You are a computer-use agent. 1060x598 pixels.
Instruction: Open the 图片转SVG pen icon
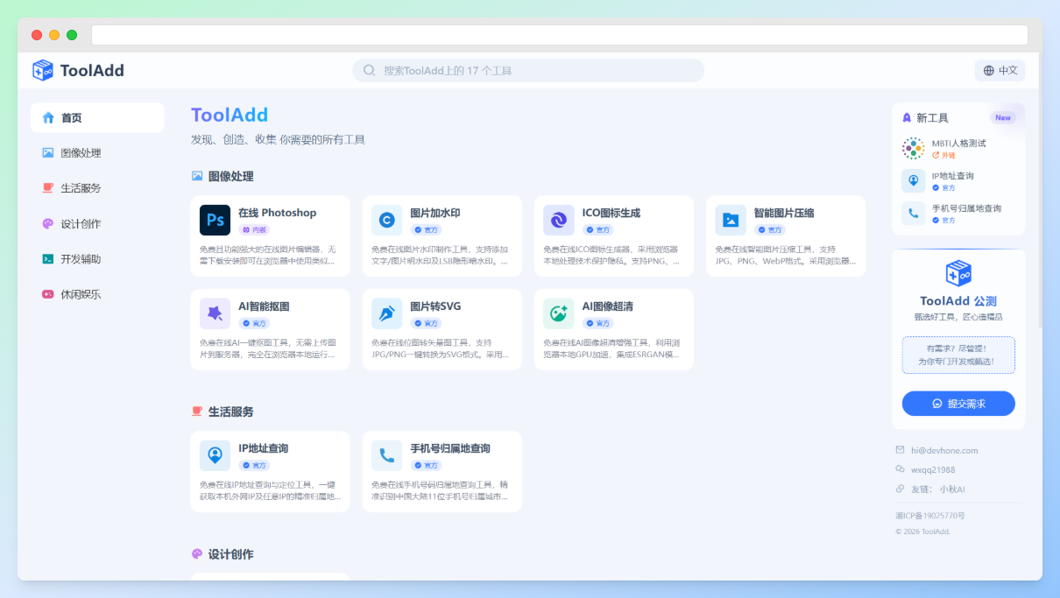(x=386, y=313)
